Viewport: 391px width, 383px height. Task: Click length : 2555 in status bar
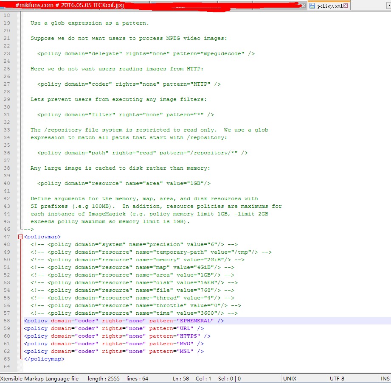pos(104,378)
